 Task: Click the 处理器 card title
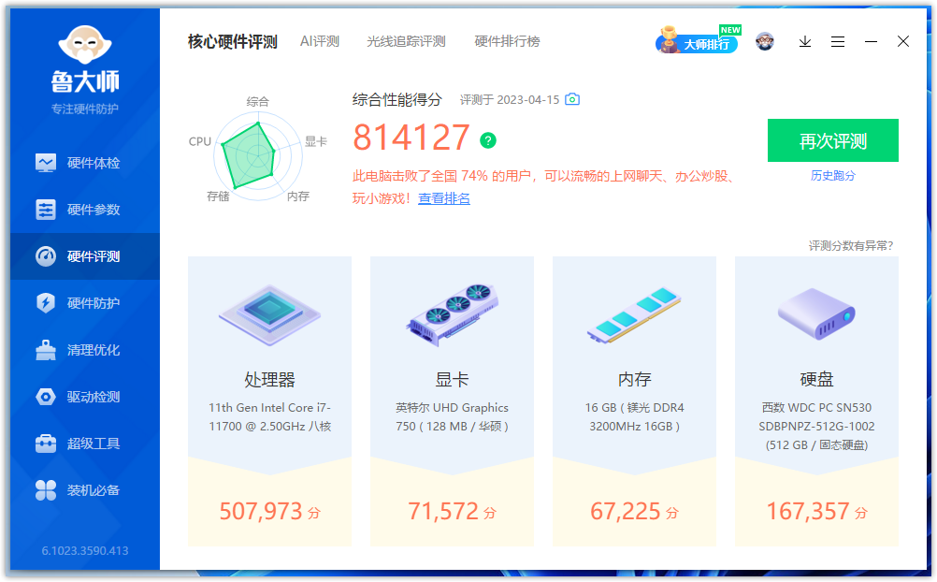click(x=269, y=379)
